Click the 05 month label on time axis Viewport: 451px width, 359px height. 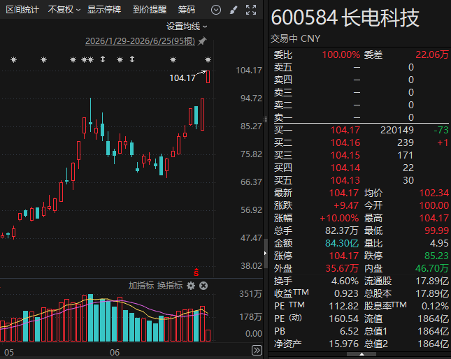tap(9, 353)
